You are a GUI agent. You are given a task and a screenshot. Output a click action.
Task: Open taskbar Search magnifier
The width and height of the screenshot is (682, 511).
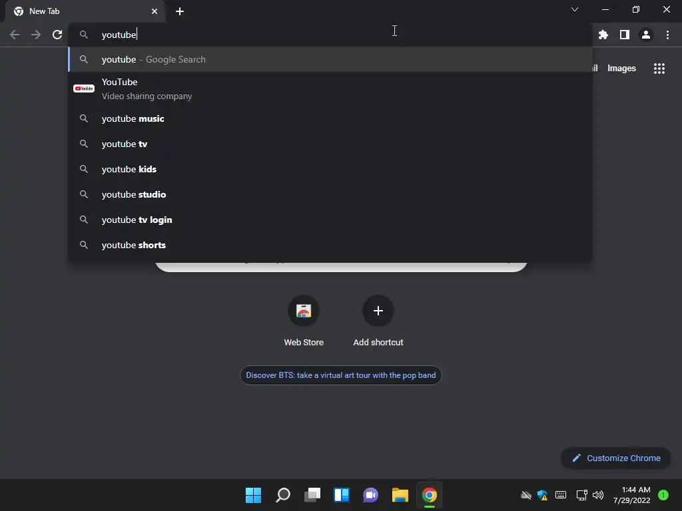coord(283,495)
